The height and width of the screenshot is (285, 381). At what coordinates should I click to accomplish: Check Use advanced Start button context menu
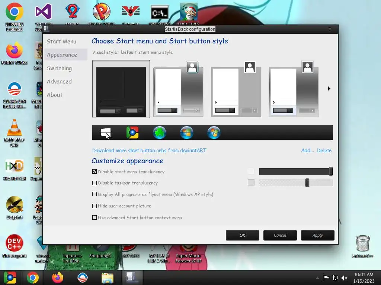(95, 217)
